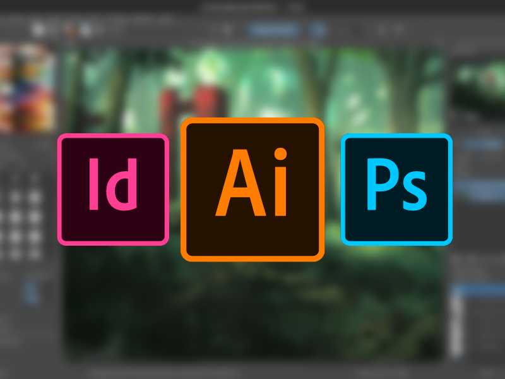This screenshot has width=505, height=379.
Task: Click the status bar at the bottom
Action: click(252, 373)
